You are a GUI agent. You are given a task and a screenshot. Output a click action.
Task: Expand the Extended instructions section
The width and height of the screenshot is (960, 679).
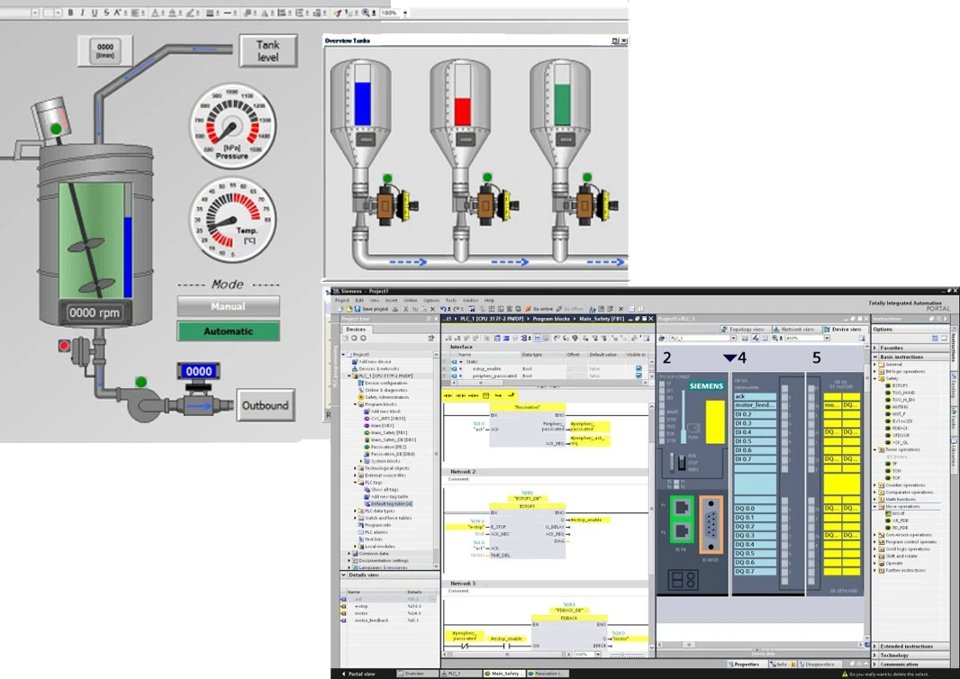click(875, 646)
